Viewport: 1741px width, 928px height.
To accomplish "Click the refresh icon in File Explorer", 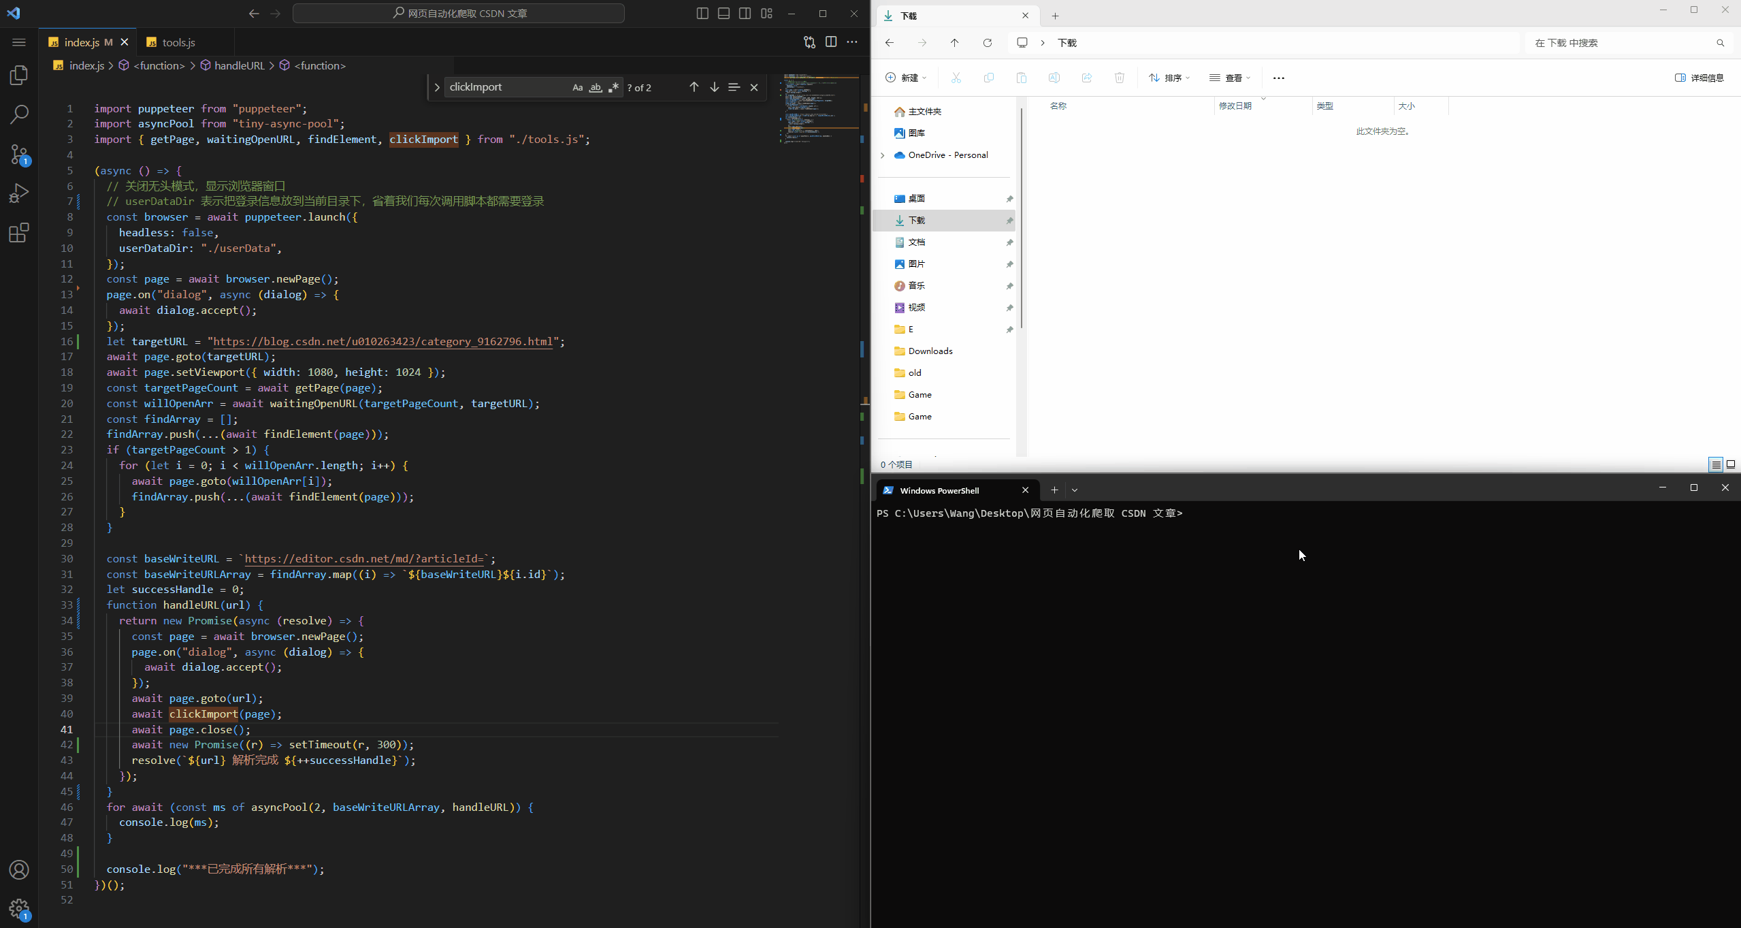I will (987, 43).
